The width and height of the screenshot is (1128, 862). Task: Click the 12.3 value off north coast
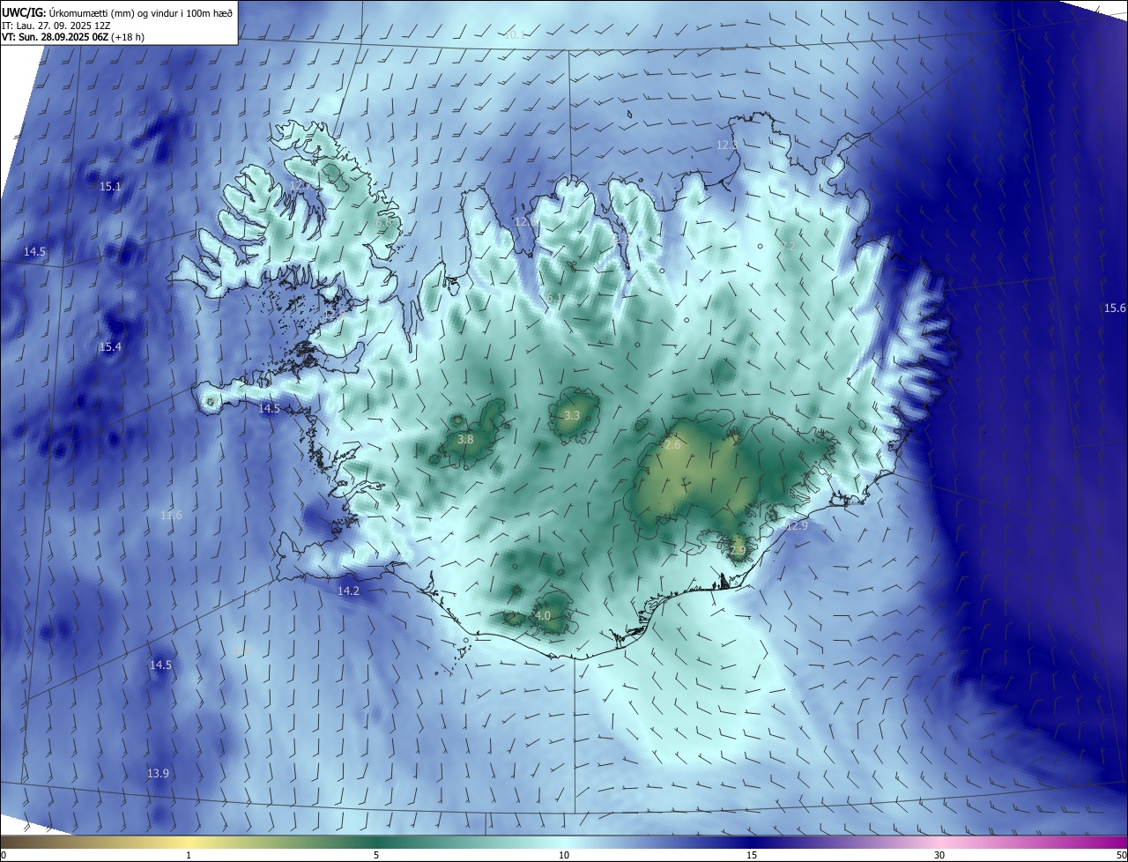[726, 144]
